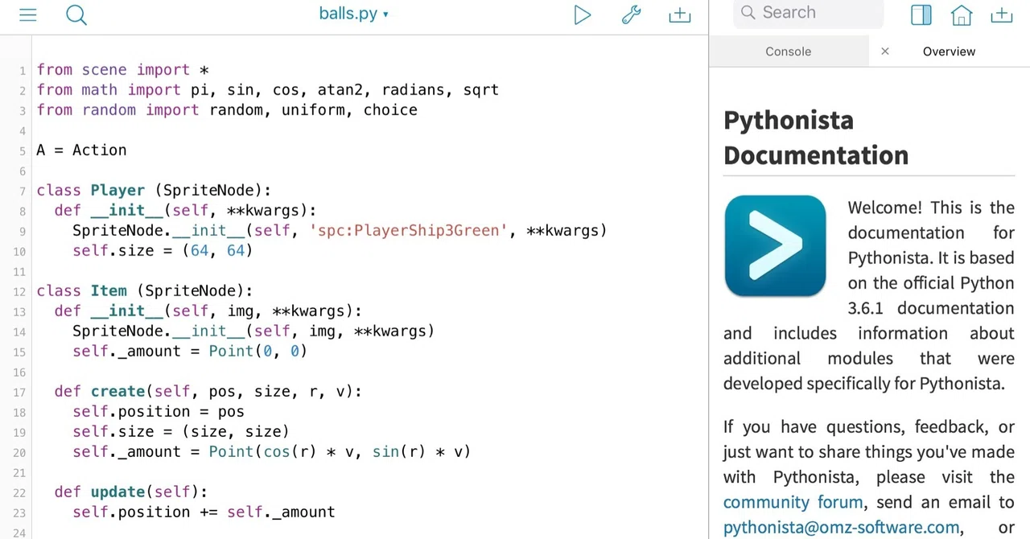Open the pythonista@omz-software.com email link

(x=841, y=528)
